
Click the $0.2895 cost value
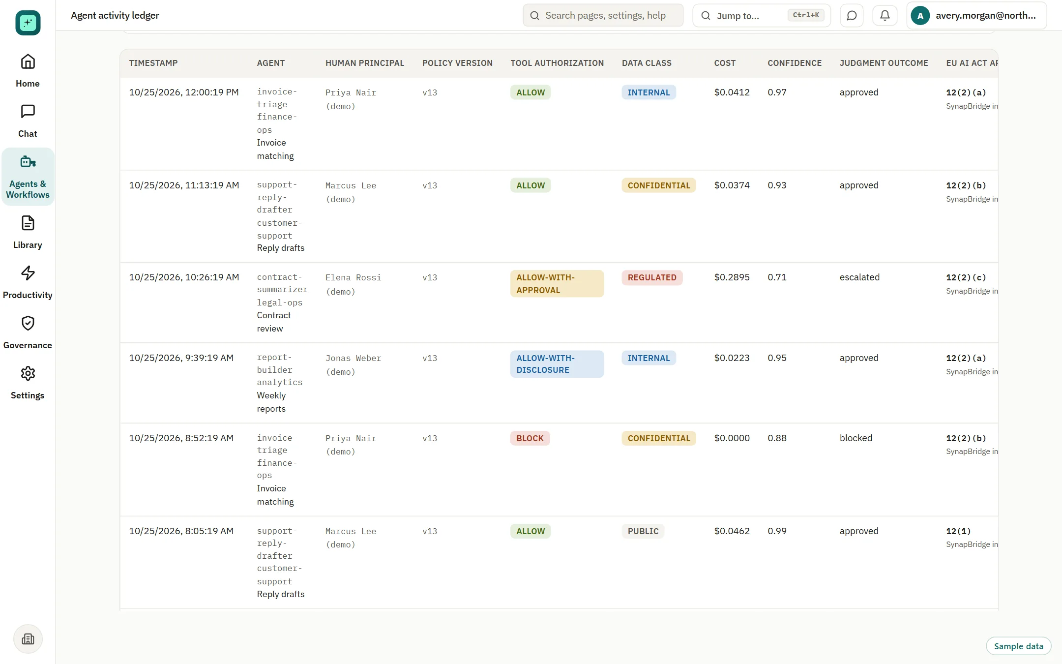pos(732,277)
